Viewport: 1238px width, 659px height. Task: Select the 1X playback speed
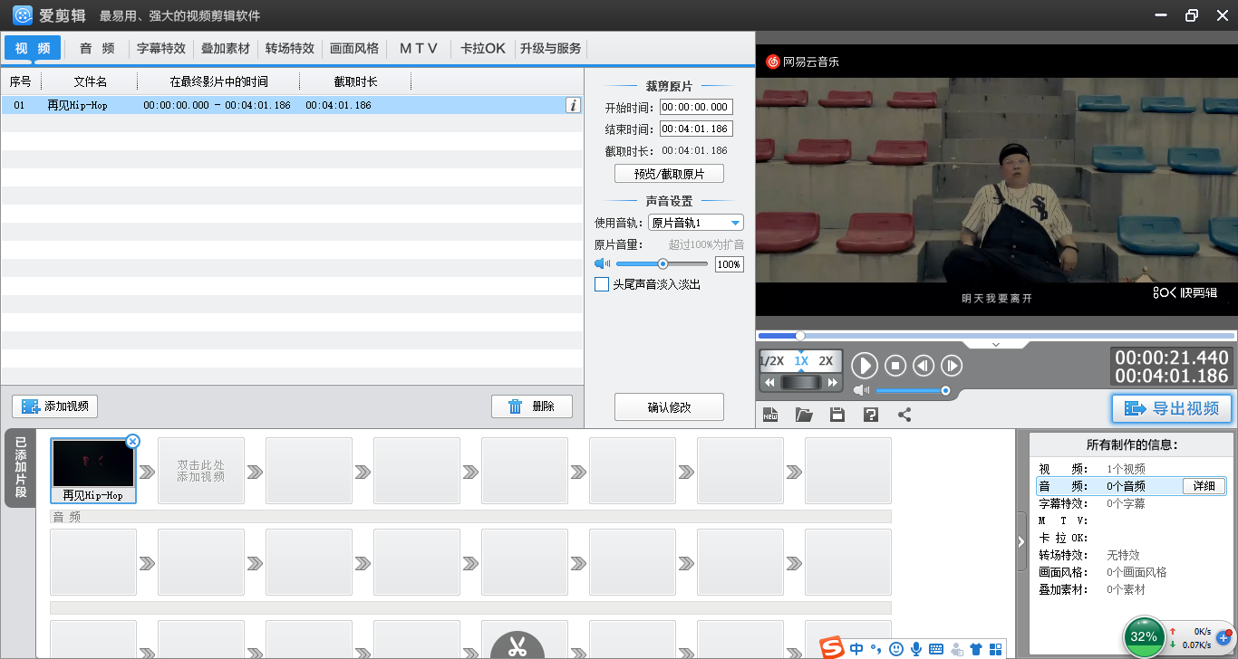click(x=801, y=360)
